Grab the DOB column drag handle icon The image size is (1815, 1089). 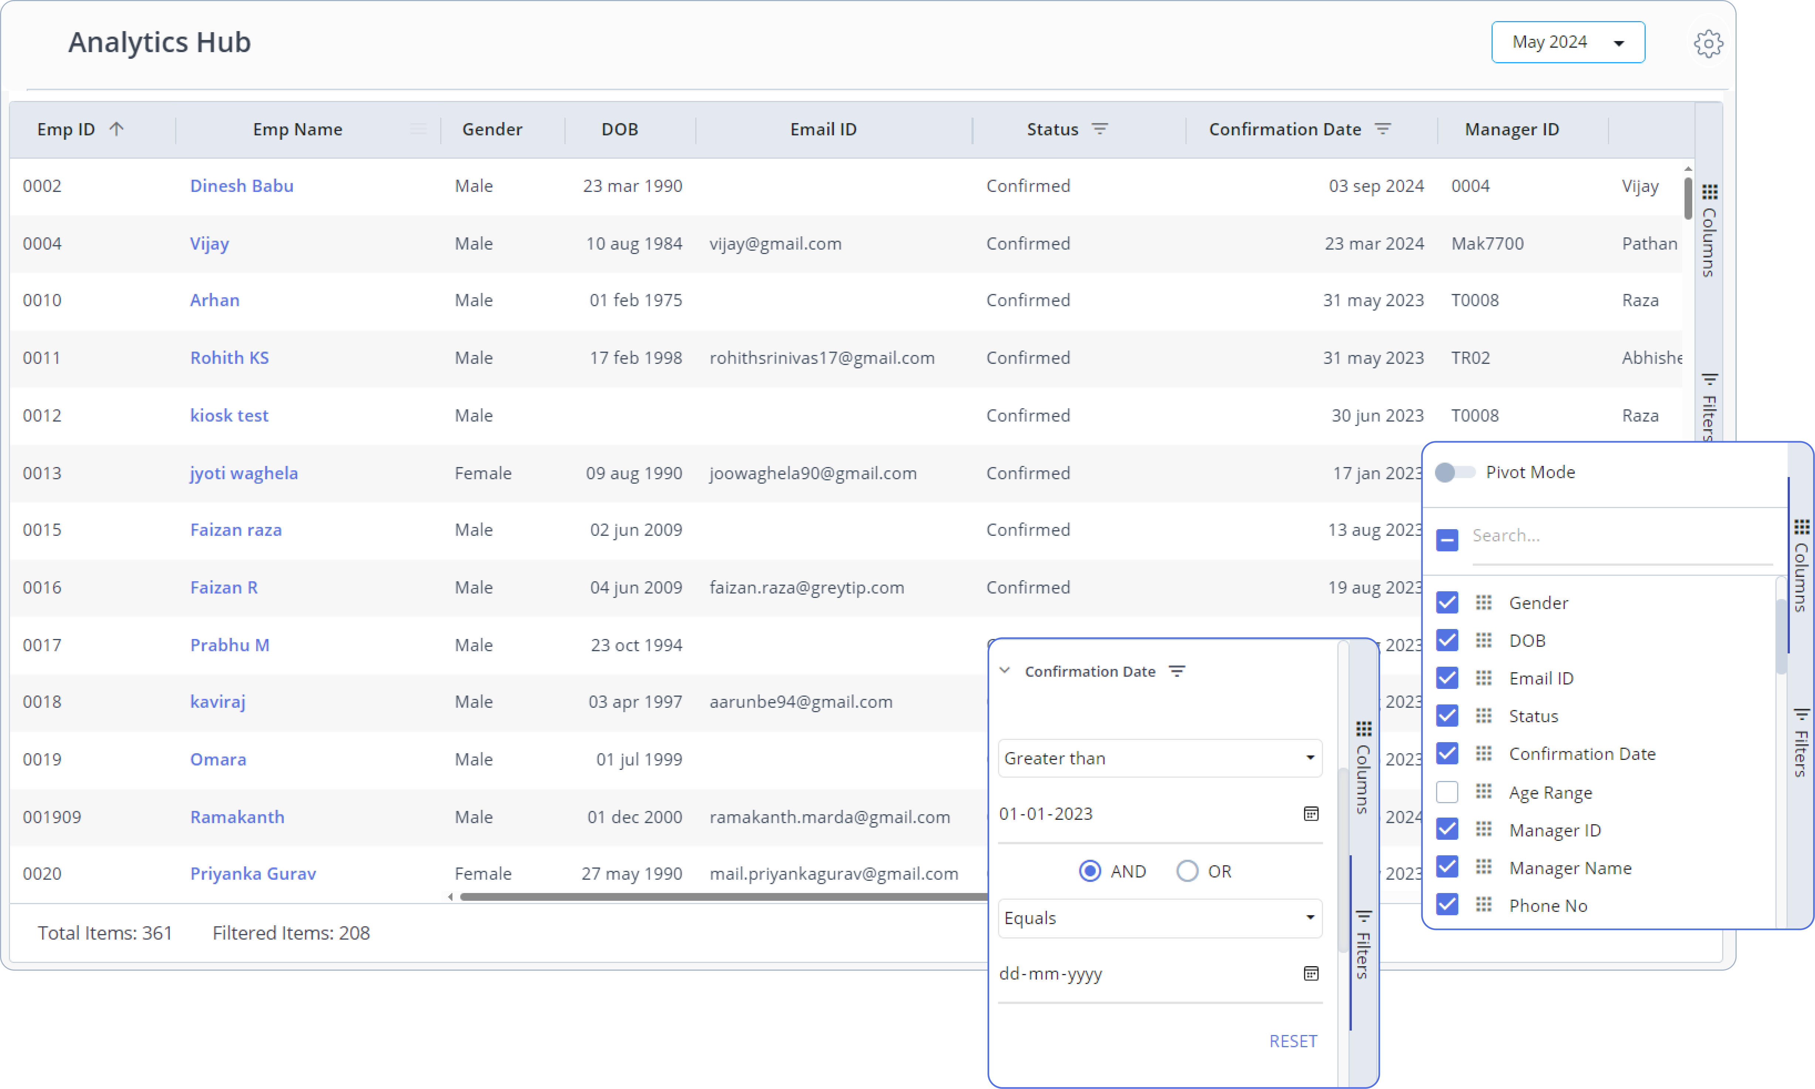1483,640
